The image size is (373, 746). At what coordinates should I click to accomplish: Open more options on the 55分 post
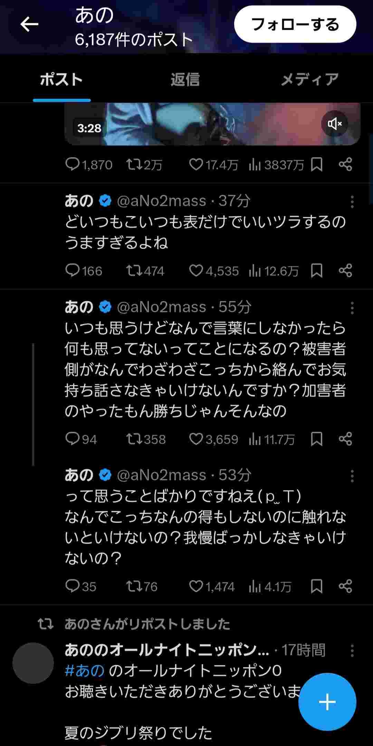click(x=352, y=308)
